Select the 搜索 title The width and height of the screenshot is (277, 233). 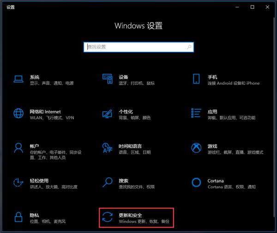click(x=123, y=181)
